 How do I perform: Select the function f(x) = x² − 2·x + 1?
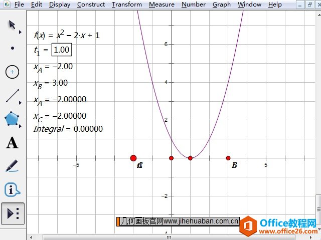[x=67, y=35]
